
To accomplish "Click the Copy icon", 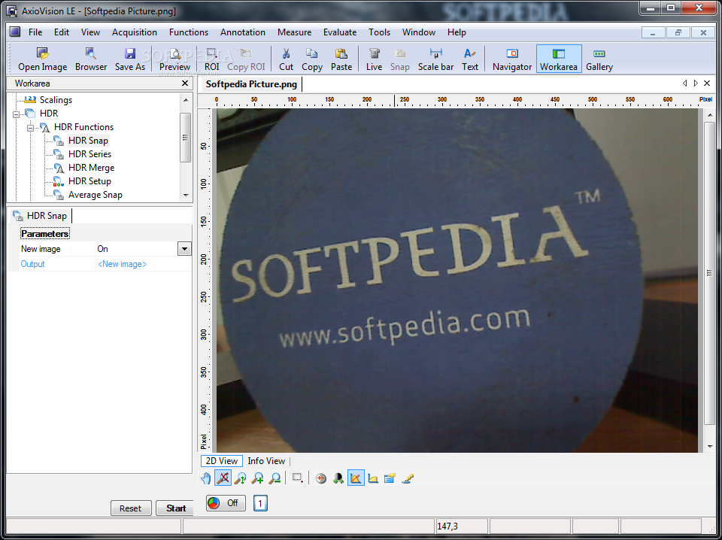I will tap(311, 59).
